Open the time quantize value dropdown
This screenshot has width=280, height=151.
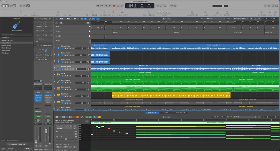pyautogui.click(x=64, y=128)
